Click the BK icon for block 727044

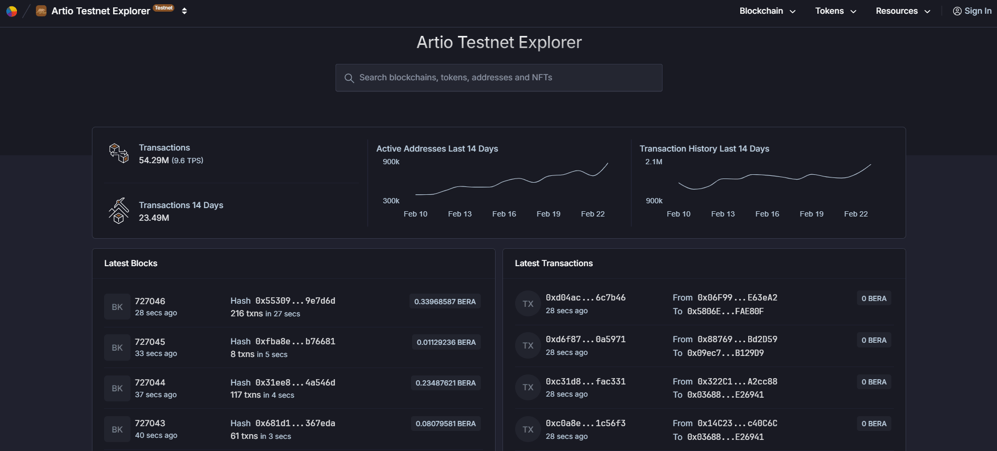(117, 388)
